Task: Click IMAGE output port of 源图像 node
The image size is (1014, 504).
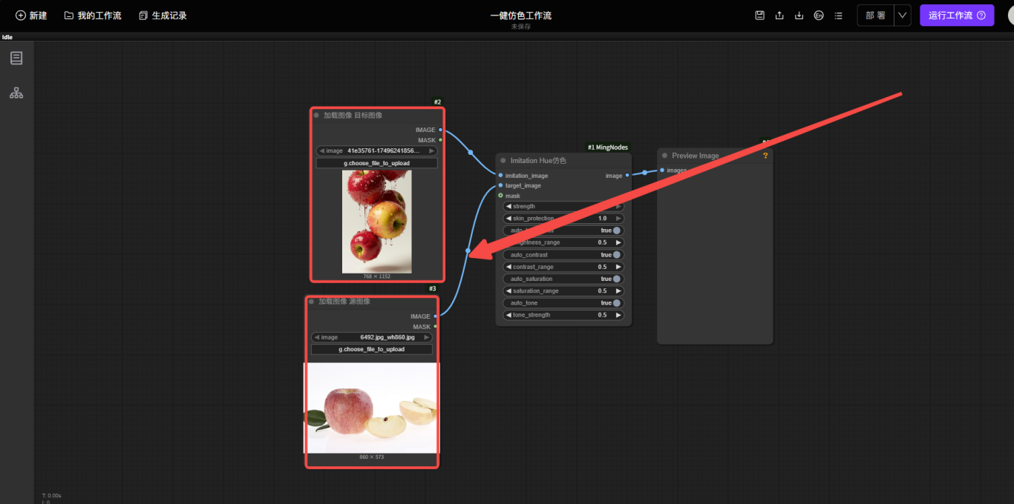Action: 435,316
